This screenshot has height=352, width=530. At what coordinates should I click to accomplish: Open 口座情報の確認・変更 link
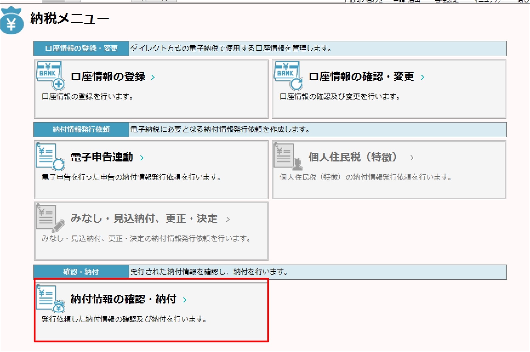[x=361, y=76]
